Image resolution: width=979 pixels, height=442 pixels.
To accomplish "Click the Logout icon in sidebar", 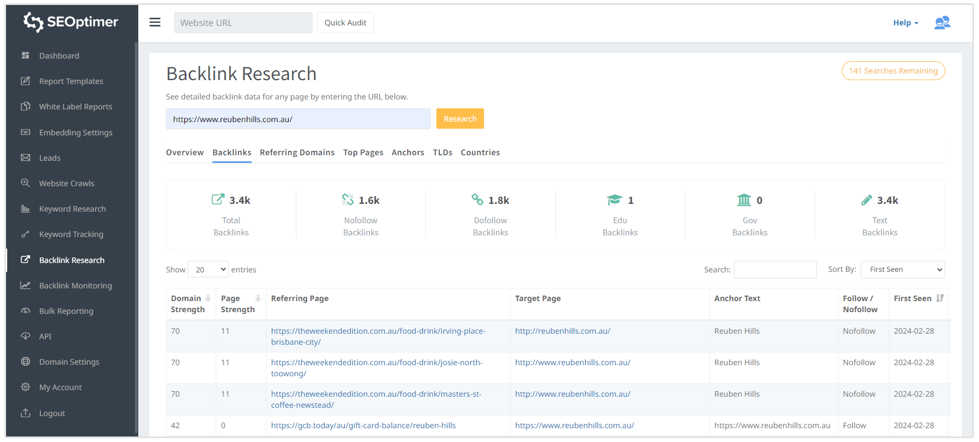I will click(x=25, y=413).
